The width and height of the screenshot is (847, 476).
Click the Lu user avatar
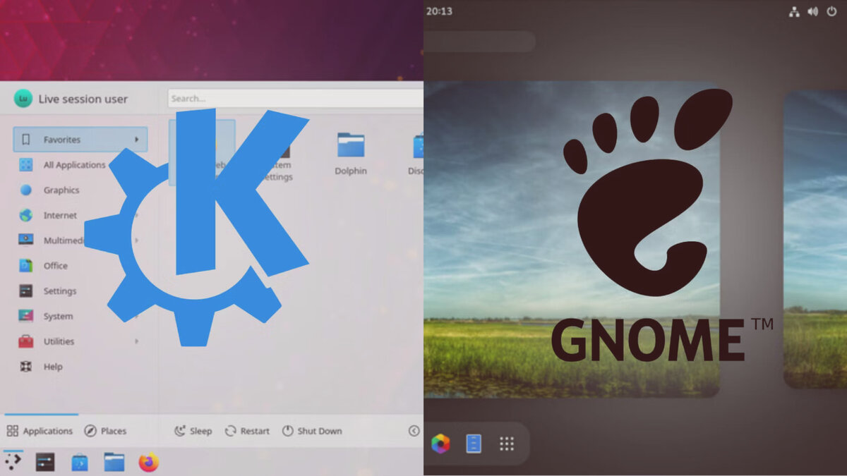click(x=23, y=99)
